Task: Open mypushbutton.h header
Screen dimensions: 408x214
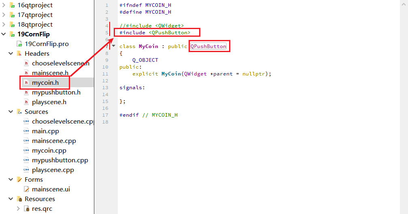Action: pyautogui.click(x=56, y=92)
